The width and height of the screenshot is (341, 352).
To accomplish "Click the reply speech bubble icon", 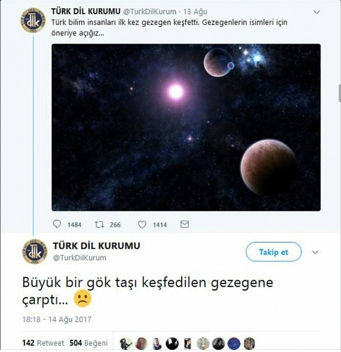I will point(57,224).
